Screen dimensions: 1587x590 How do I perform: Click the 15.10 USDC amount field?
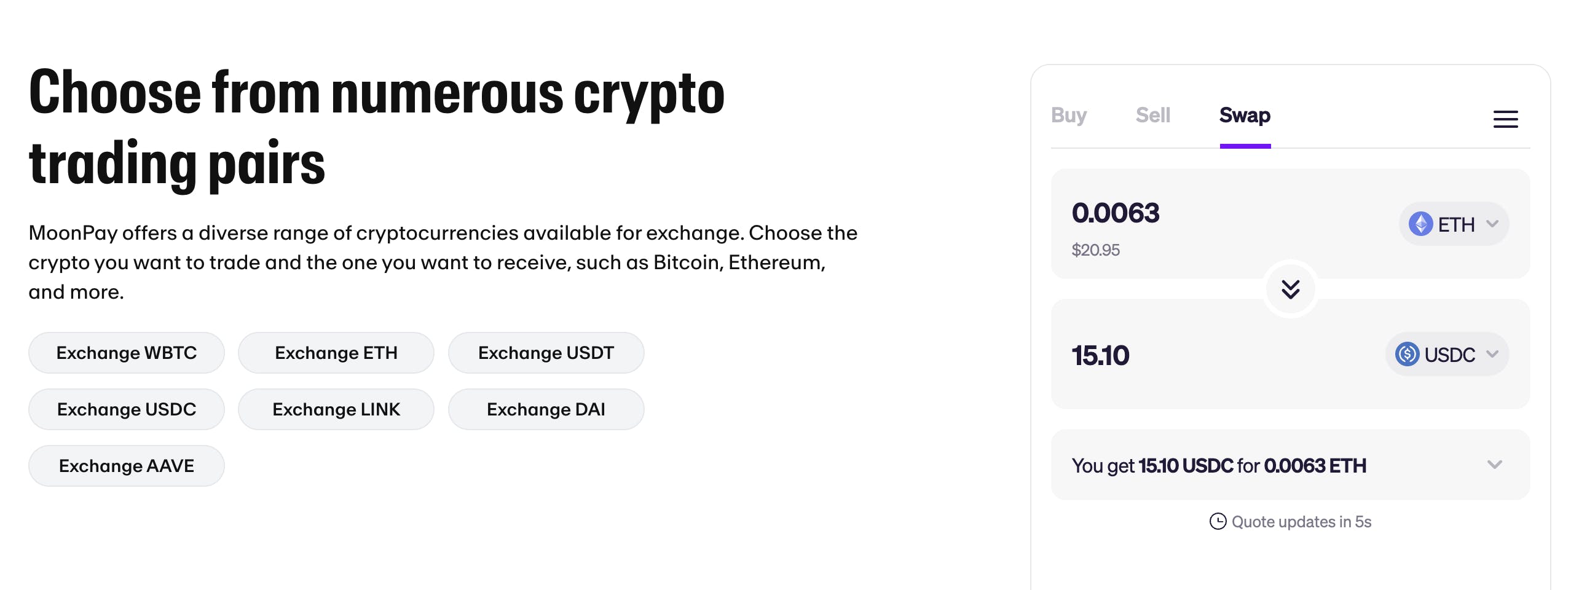pyautogui.click(x=1100, y=355)
